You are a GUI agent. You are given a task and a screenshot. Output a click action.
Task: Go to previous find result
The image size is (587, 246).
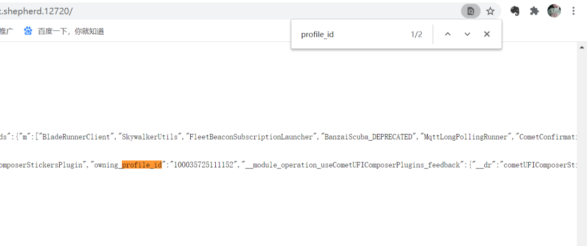pyautogui.click(x=448, y=34)
